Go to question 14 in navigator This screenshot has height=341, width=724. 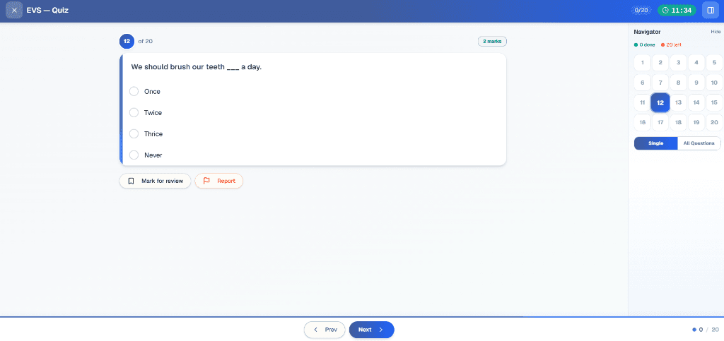696,102
